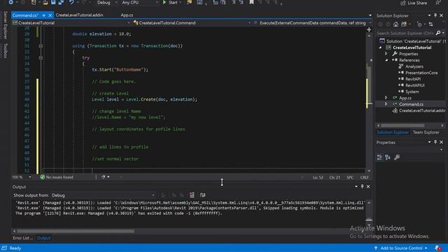The height and width of the screenshot is (252, 448).
Task: Toggle Word Wrap icon in Output toolbar
Action: click(202, 195)
